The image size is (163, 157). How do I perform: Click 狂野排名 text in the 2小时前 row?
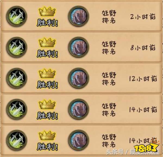pyautogui.click(x=109, y=17)
